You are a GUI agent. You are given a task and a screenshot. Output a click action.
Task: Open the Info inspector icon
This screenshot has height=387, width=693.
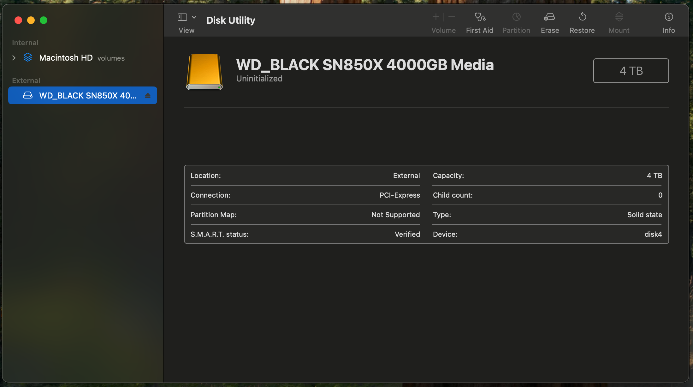click(669, 17)
